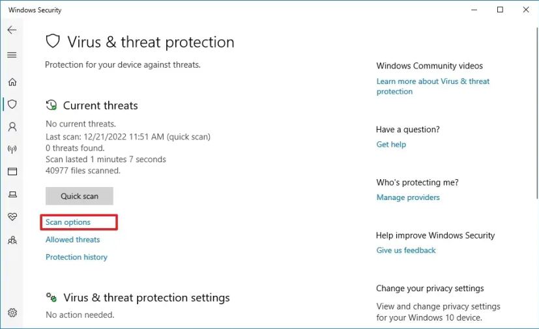The image size is (539, 329).
Task: Click Give us feedback link
Action: pos(406,250)
